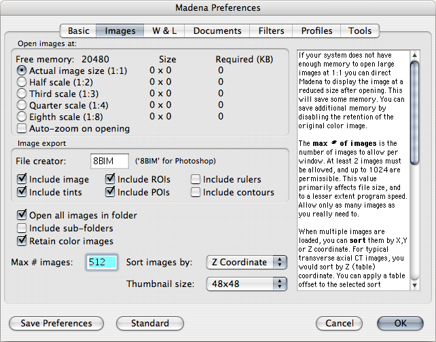The width and height of the screenshot is (436, 342).
Task: Expand the Thumbnail size dropdown
Action: coord(247,284)
